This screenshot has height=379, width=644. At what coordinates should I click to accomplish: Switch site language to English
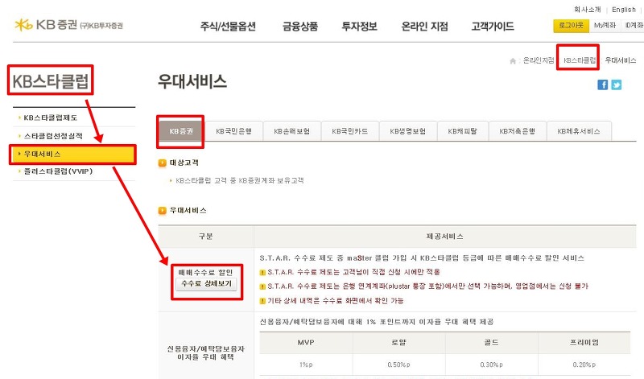tap(623, 10)
